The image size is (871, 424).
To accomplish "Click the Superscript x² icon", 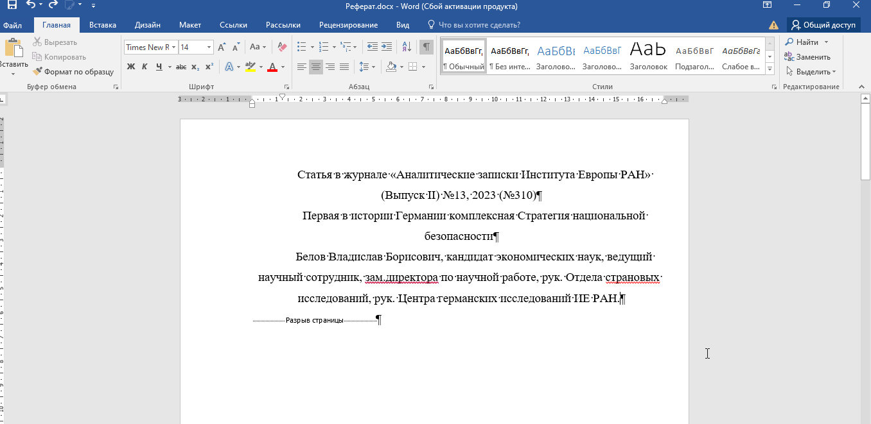I will (209, 67).
